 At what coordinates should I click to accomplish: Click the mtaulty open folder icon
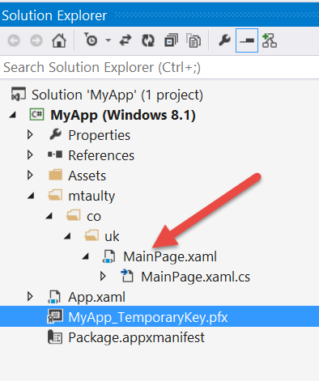tap(55, 195)
